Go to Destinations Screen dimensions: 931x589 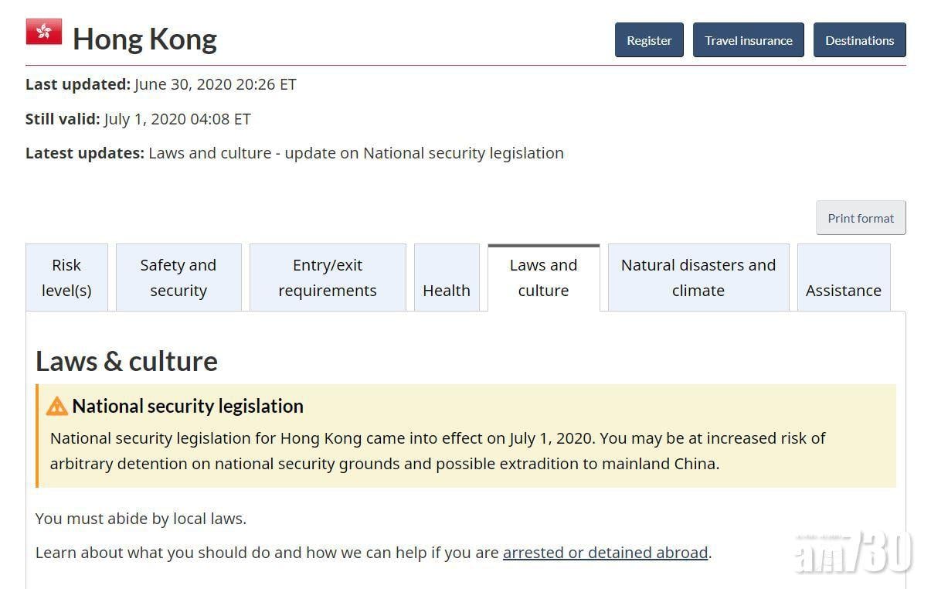tap(859, 40)
